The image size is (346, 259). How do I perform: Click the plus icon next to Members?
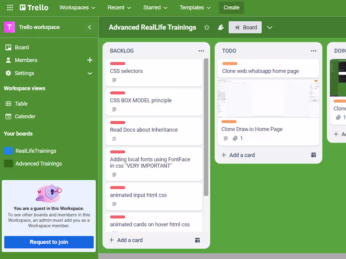coord(90,60)
